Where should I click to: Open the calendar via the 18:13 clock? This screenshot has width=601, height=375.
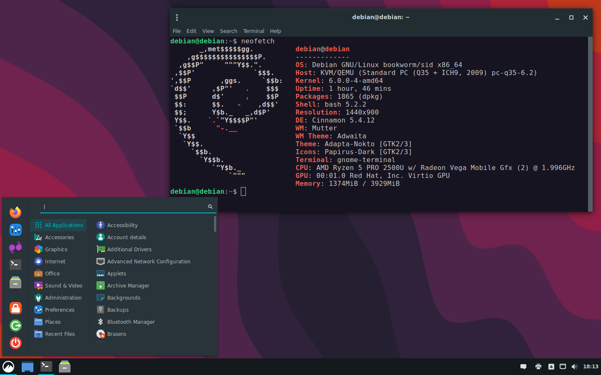click(591, 367)
